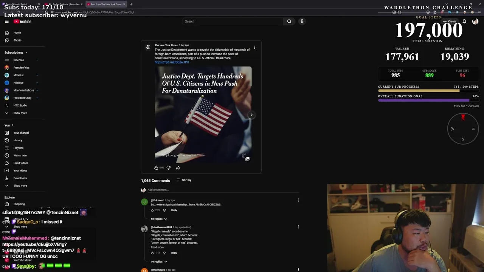The height and width of the screenshot is (272, 484).
Task: Click the YouTube logo
Action: 22,22
